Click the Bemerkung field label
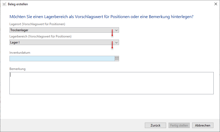This screenshot has height=132, width=220. pos(17,69)
